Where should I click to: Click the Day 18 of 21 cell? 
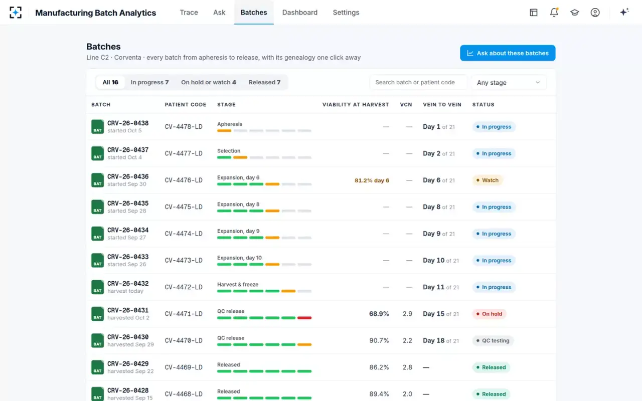(441, 341)
